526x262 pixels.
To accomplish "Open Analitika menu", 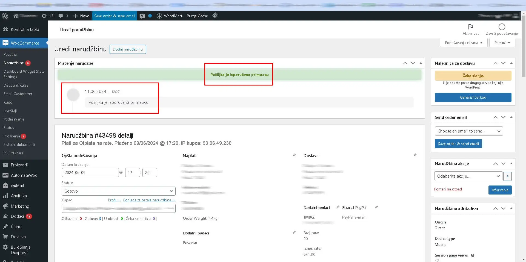I will (24, 196).
